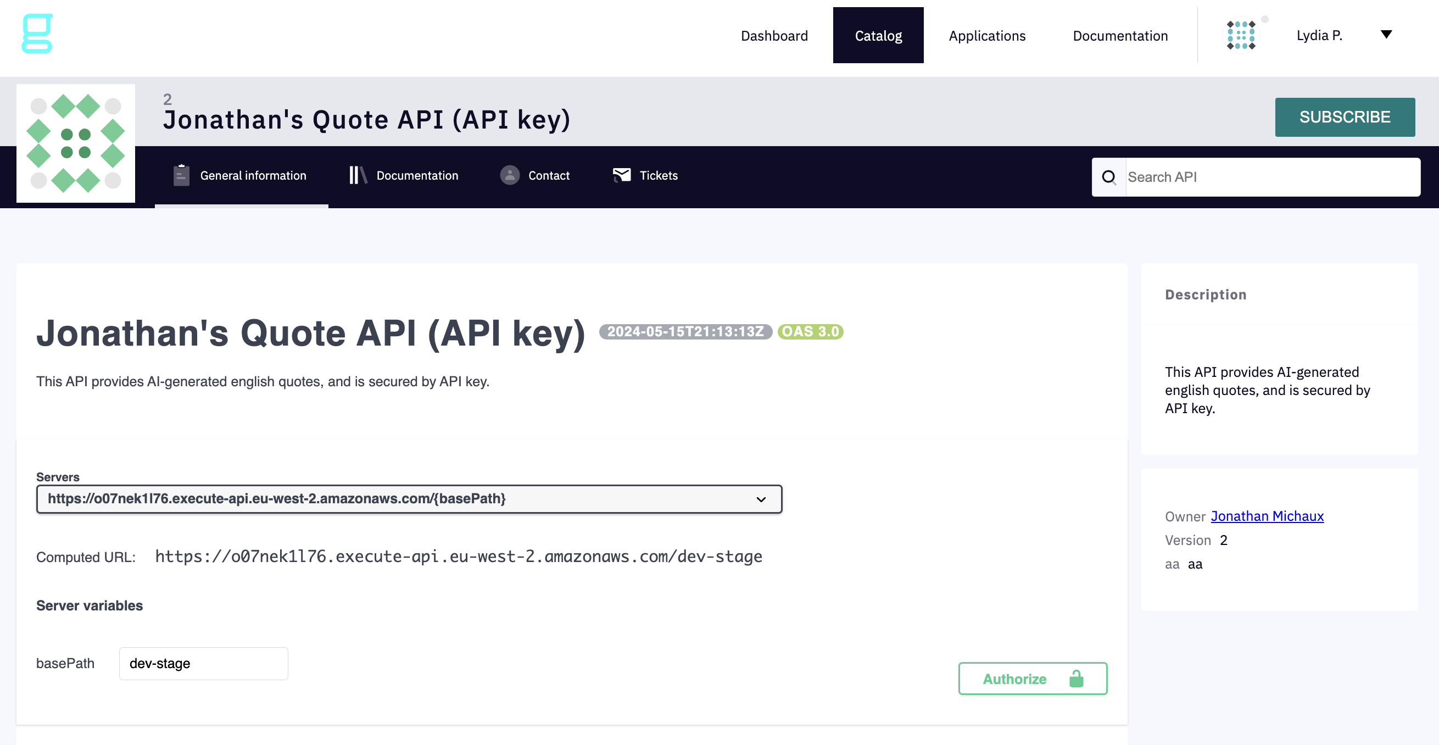The width and height of the screenshot is (1439, 745).
Task: Click the basePath dev-stage input field
Action: click(203, 663)
